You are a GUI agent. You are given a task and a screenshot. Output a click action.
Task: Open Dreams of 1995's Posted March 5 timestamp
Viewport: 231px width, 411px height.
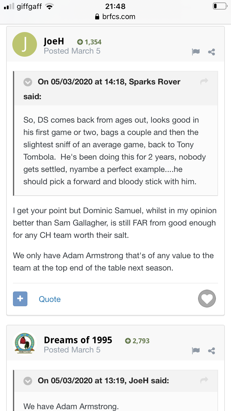tap(72, 350)
